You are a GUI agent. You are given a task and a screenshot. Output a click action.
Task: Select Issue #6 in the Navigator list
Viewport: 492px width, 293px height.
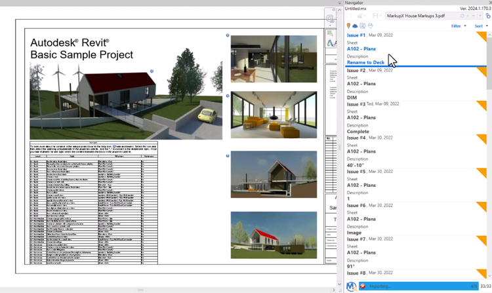pos(356,205)
